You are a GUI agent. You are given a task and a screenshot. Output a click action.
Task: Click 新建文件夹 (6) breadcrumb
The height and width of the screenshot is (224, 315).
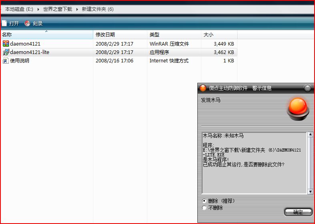coord(98,9)
